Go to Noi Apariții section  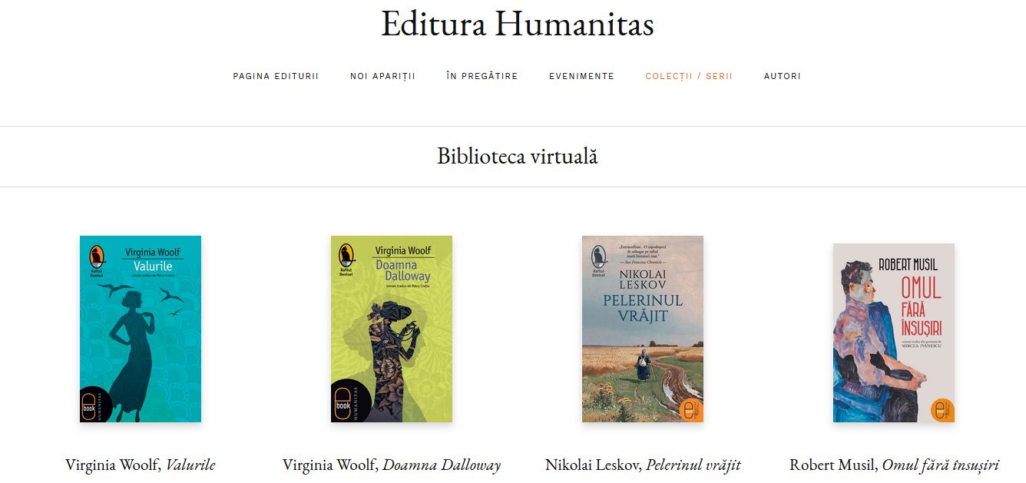click(382, 76)
